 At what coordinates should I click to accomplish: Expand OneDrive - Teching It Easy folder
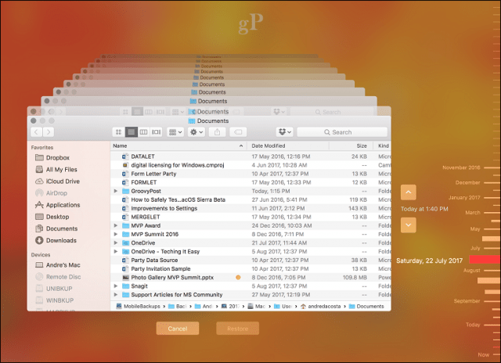(116, 251)
